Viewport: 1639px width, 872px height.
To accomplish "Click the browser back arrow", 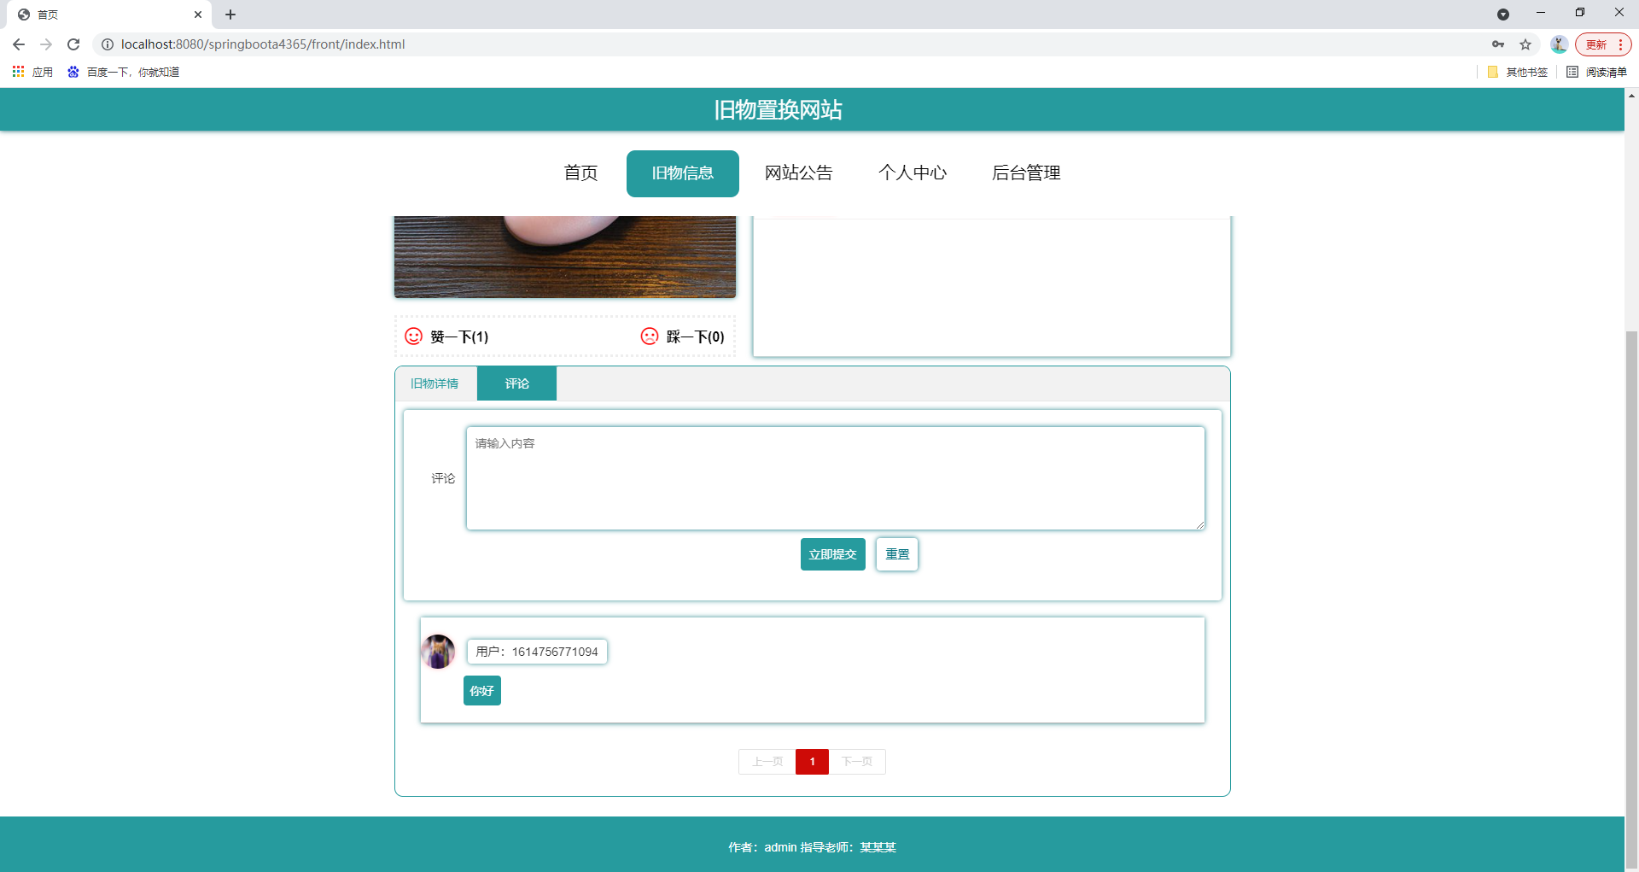I will point(19,44).
